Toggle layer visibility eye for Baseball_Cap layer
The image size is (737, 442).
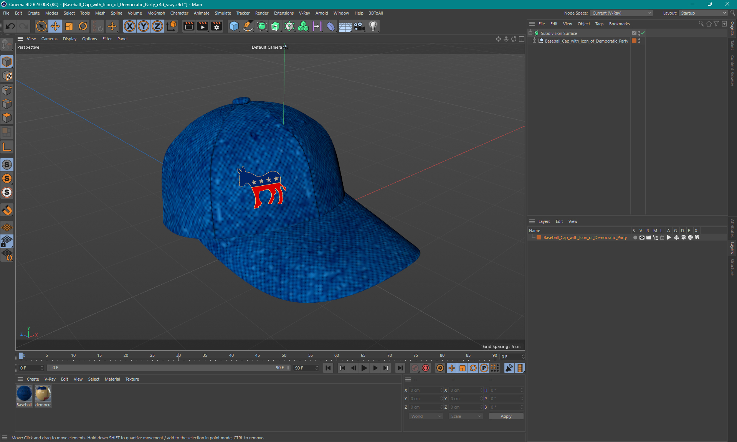(642, 237)
